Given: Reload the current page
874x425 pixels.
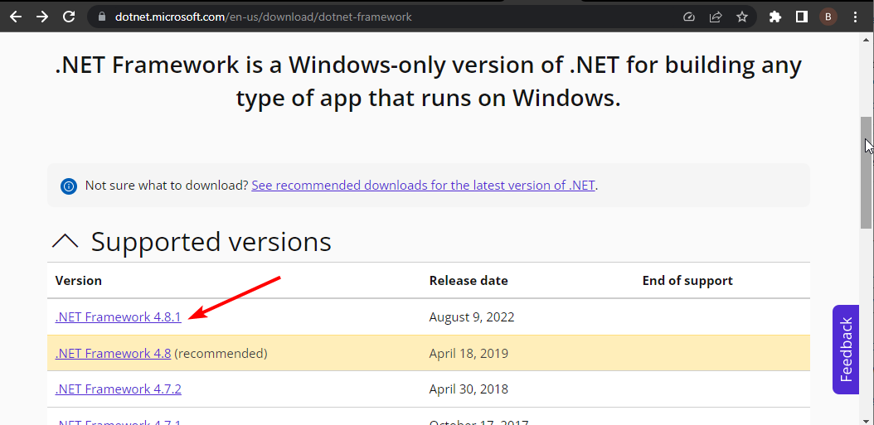Looking at the screenshot, I should (69, 17).
